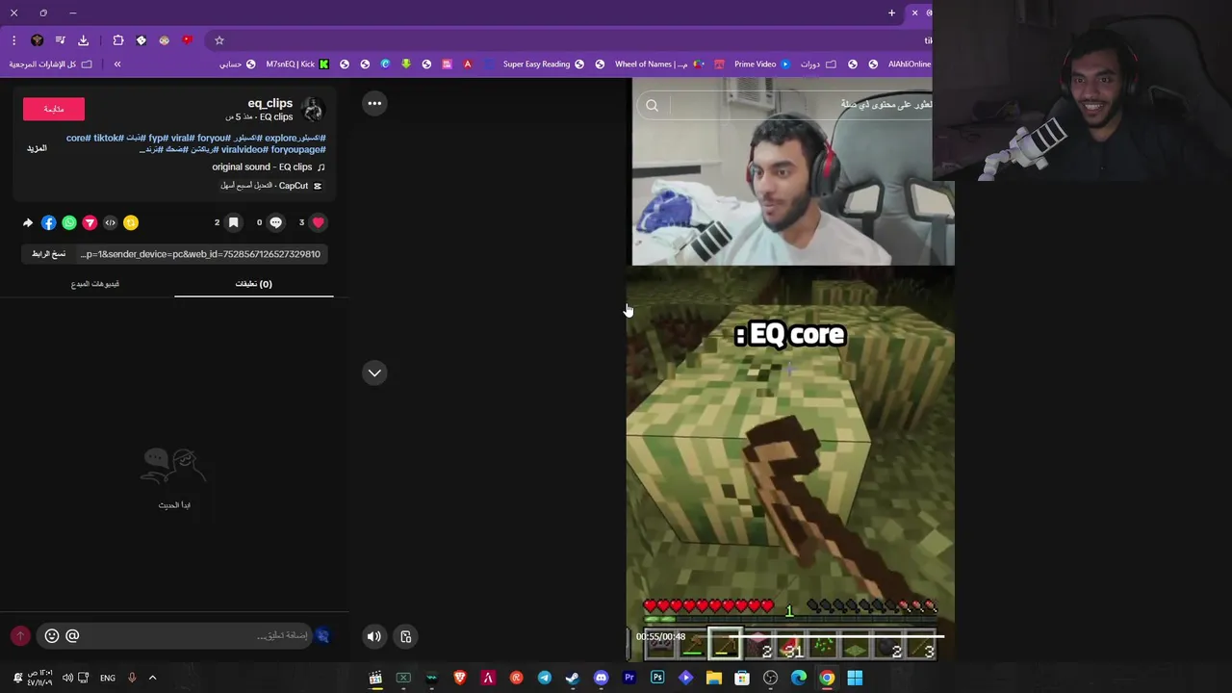This screenshot has width=1232, height=693.
Task: Open more share options arrow
Action: coord(28,222)
